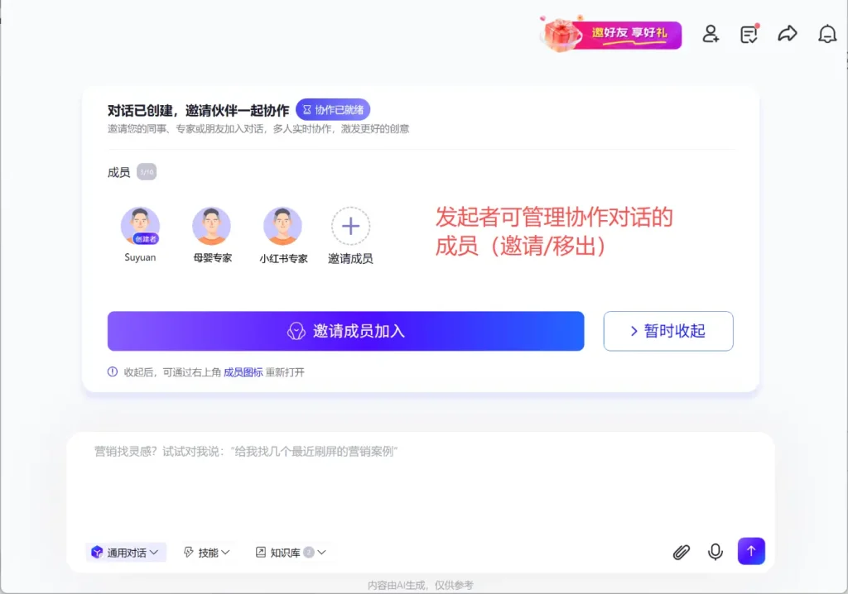The width and height of the screenshot is (848, 594).
Task: Click the 协作已就绪 status badge
Action: pyautogui.click(x=333, y=110)
